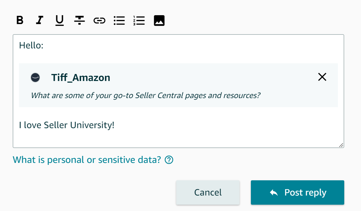Post reply to the thread
Image resolution: width=361 pixels, height=211 pixels.
[297, 192]
